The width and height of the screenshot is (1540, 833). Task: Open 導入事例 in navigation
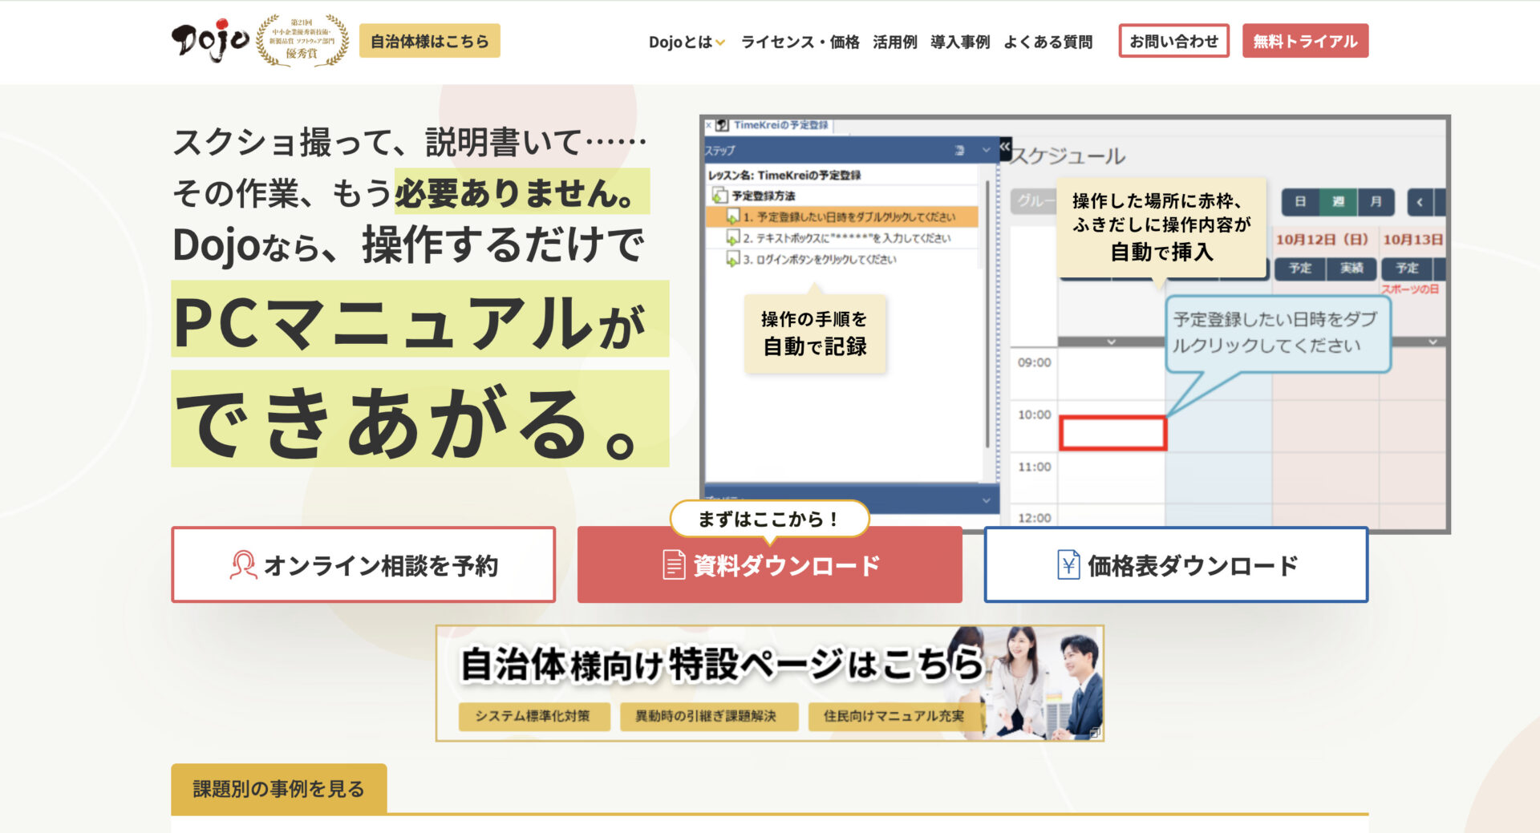[x=960, y=42]
